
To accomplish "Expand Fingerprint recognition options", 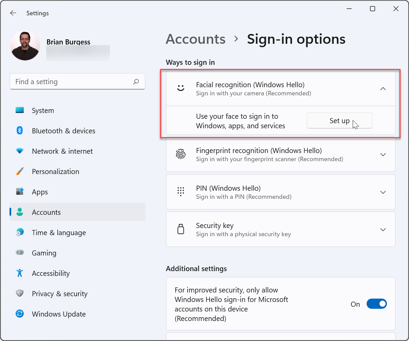I will 383,155.
